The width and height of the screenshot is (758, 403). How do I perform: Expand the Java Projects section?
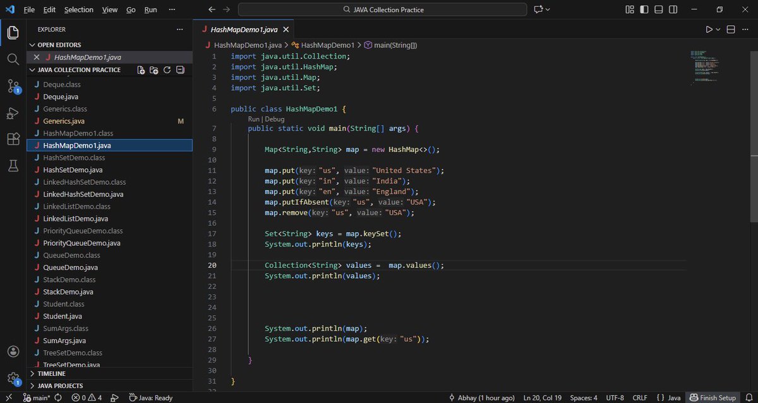tap(32, 385)
